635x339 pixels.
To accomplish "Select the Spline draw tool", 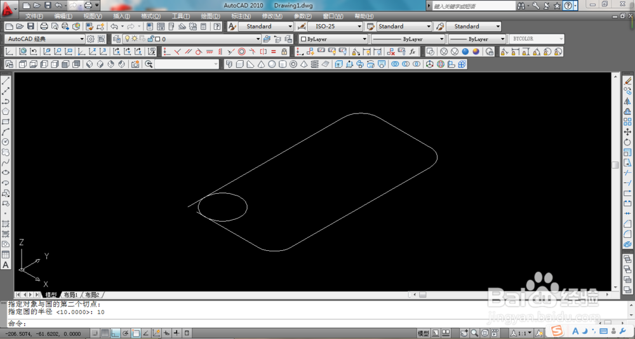I will [x=6, y=163].
